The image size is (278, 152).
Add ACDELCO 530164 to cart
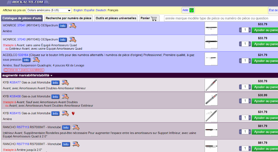coord(265,61)
